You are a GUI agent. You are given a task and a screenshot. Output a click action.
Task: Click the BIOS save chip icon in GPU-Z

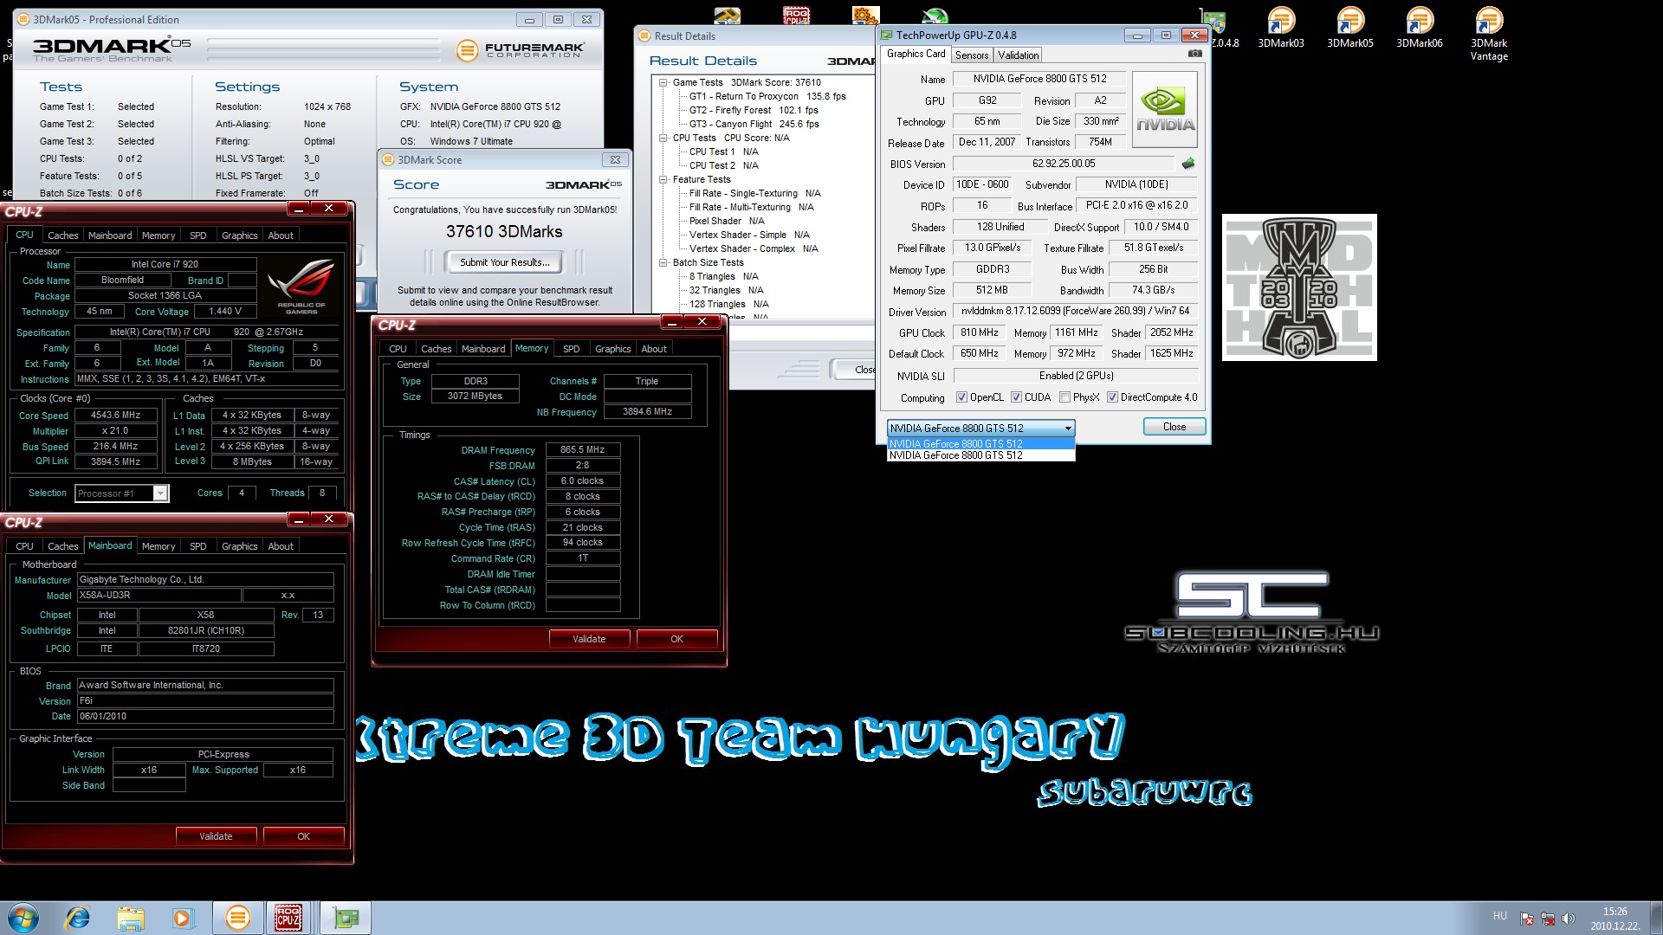tap(1187, 164)
